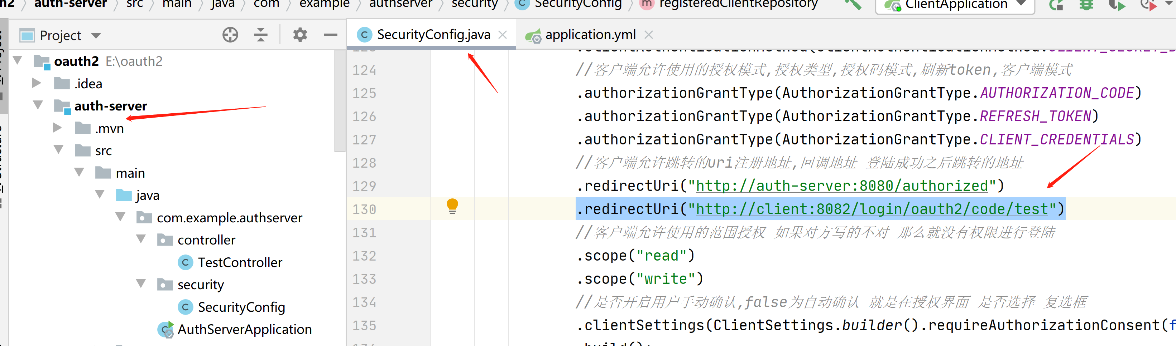The image size is (1176, 346).
Task: Close the application.yml tab
Action: tap(648, 35)
